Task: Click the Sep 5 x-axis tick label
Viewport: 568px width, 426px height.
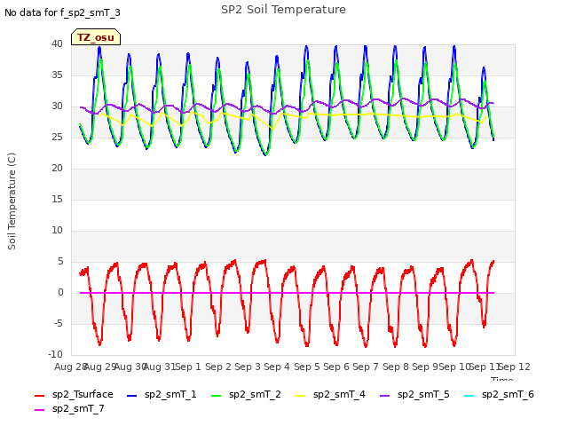Action: pos(307,367)
